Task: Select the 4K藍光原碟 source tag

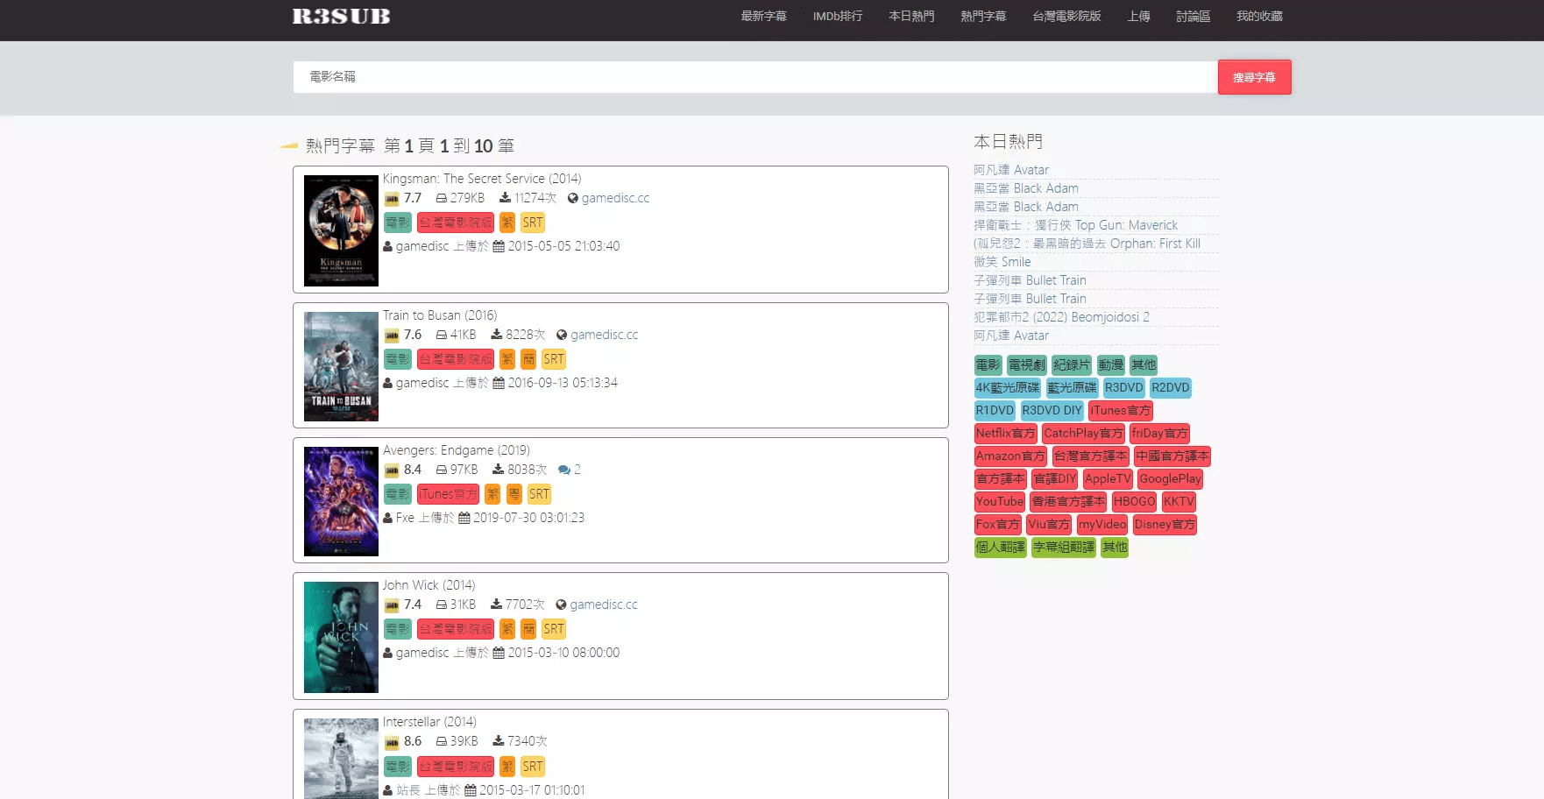Action: coord(1008,387)
